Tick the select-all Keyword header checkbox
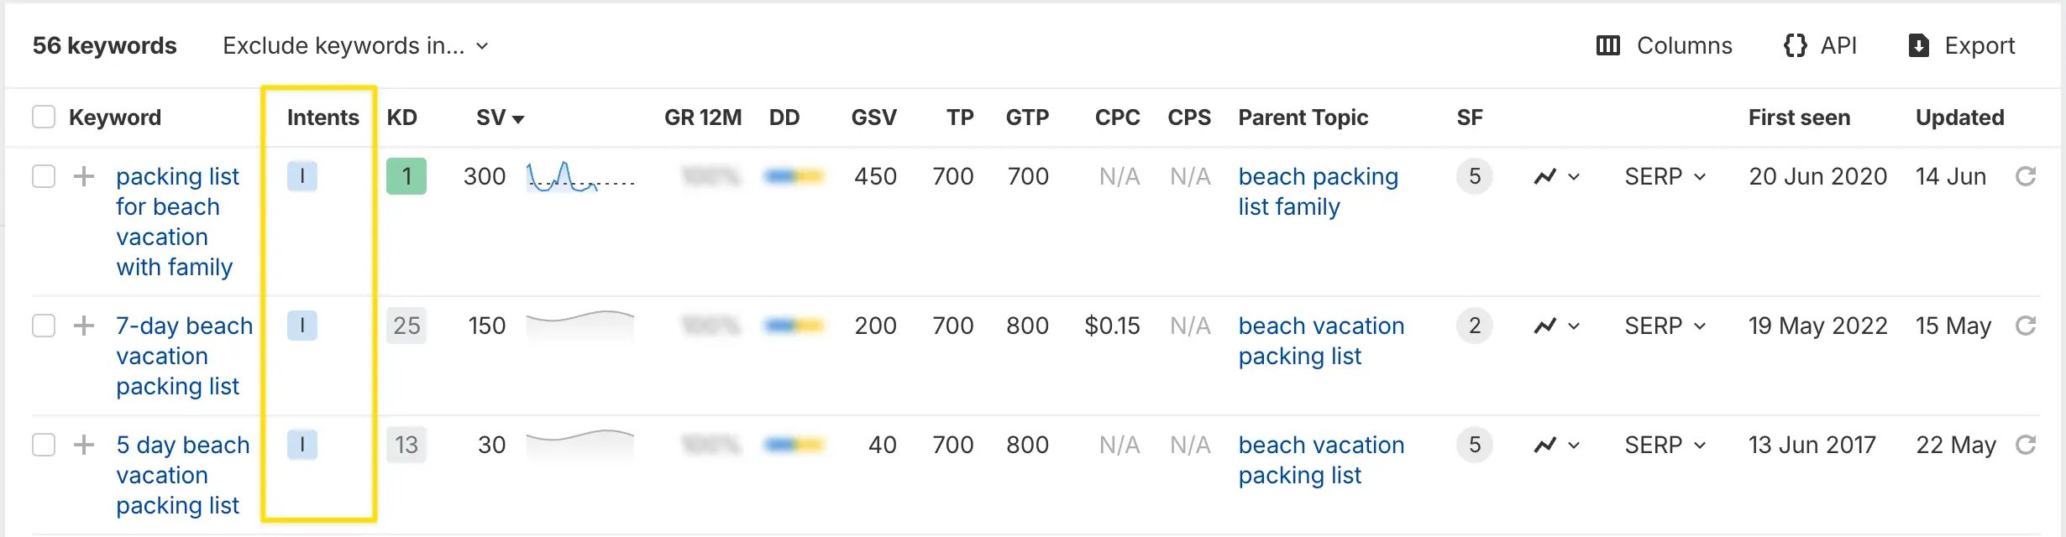Viewport: 2066px width, 537px height. 44,117
